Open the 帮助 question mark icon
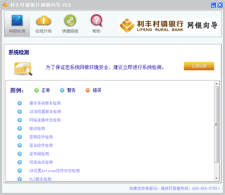 [96, 21]
